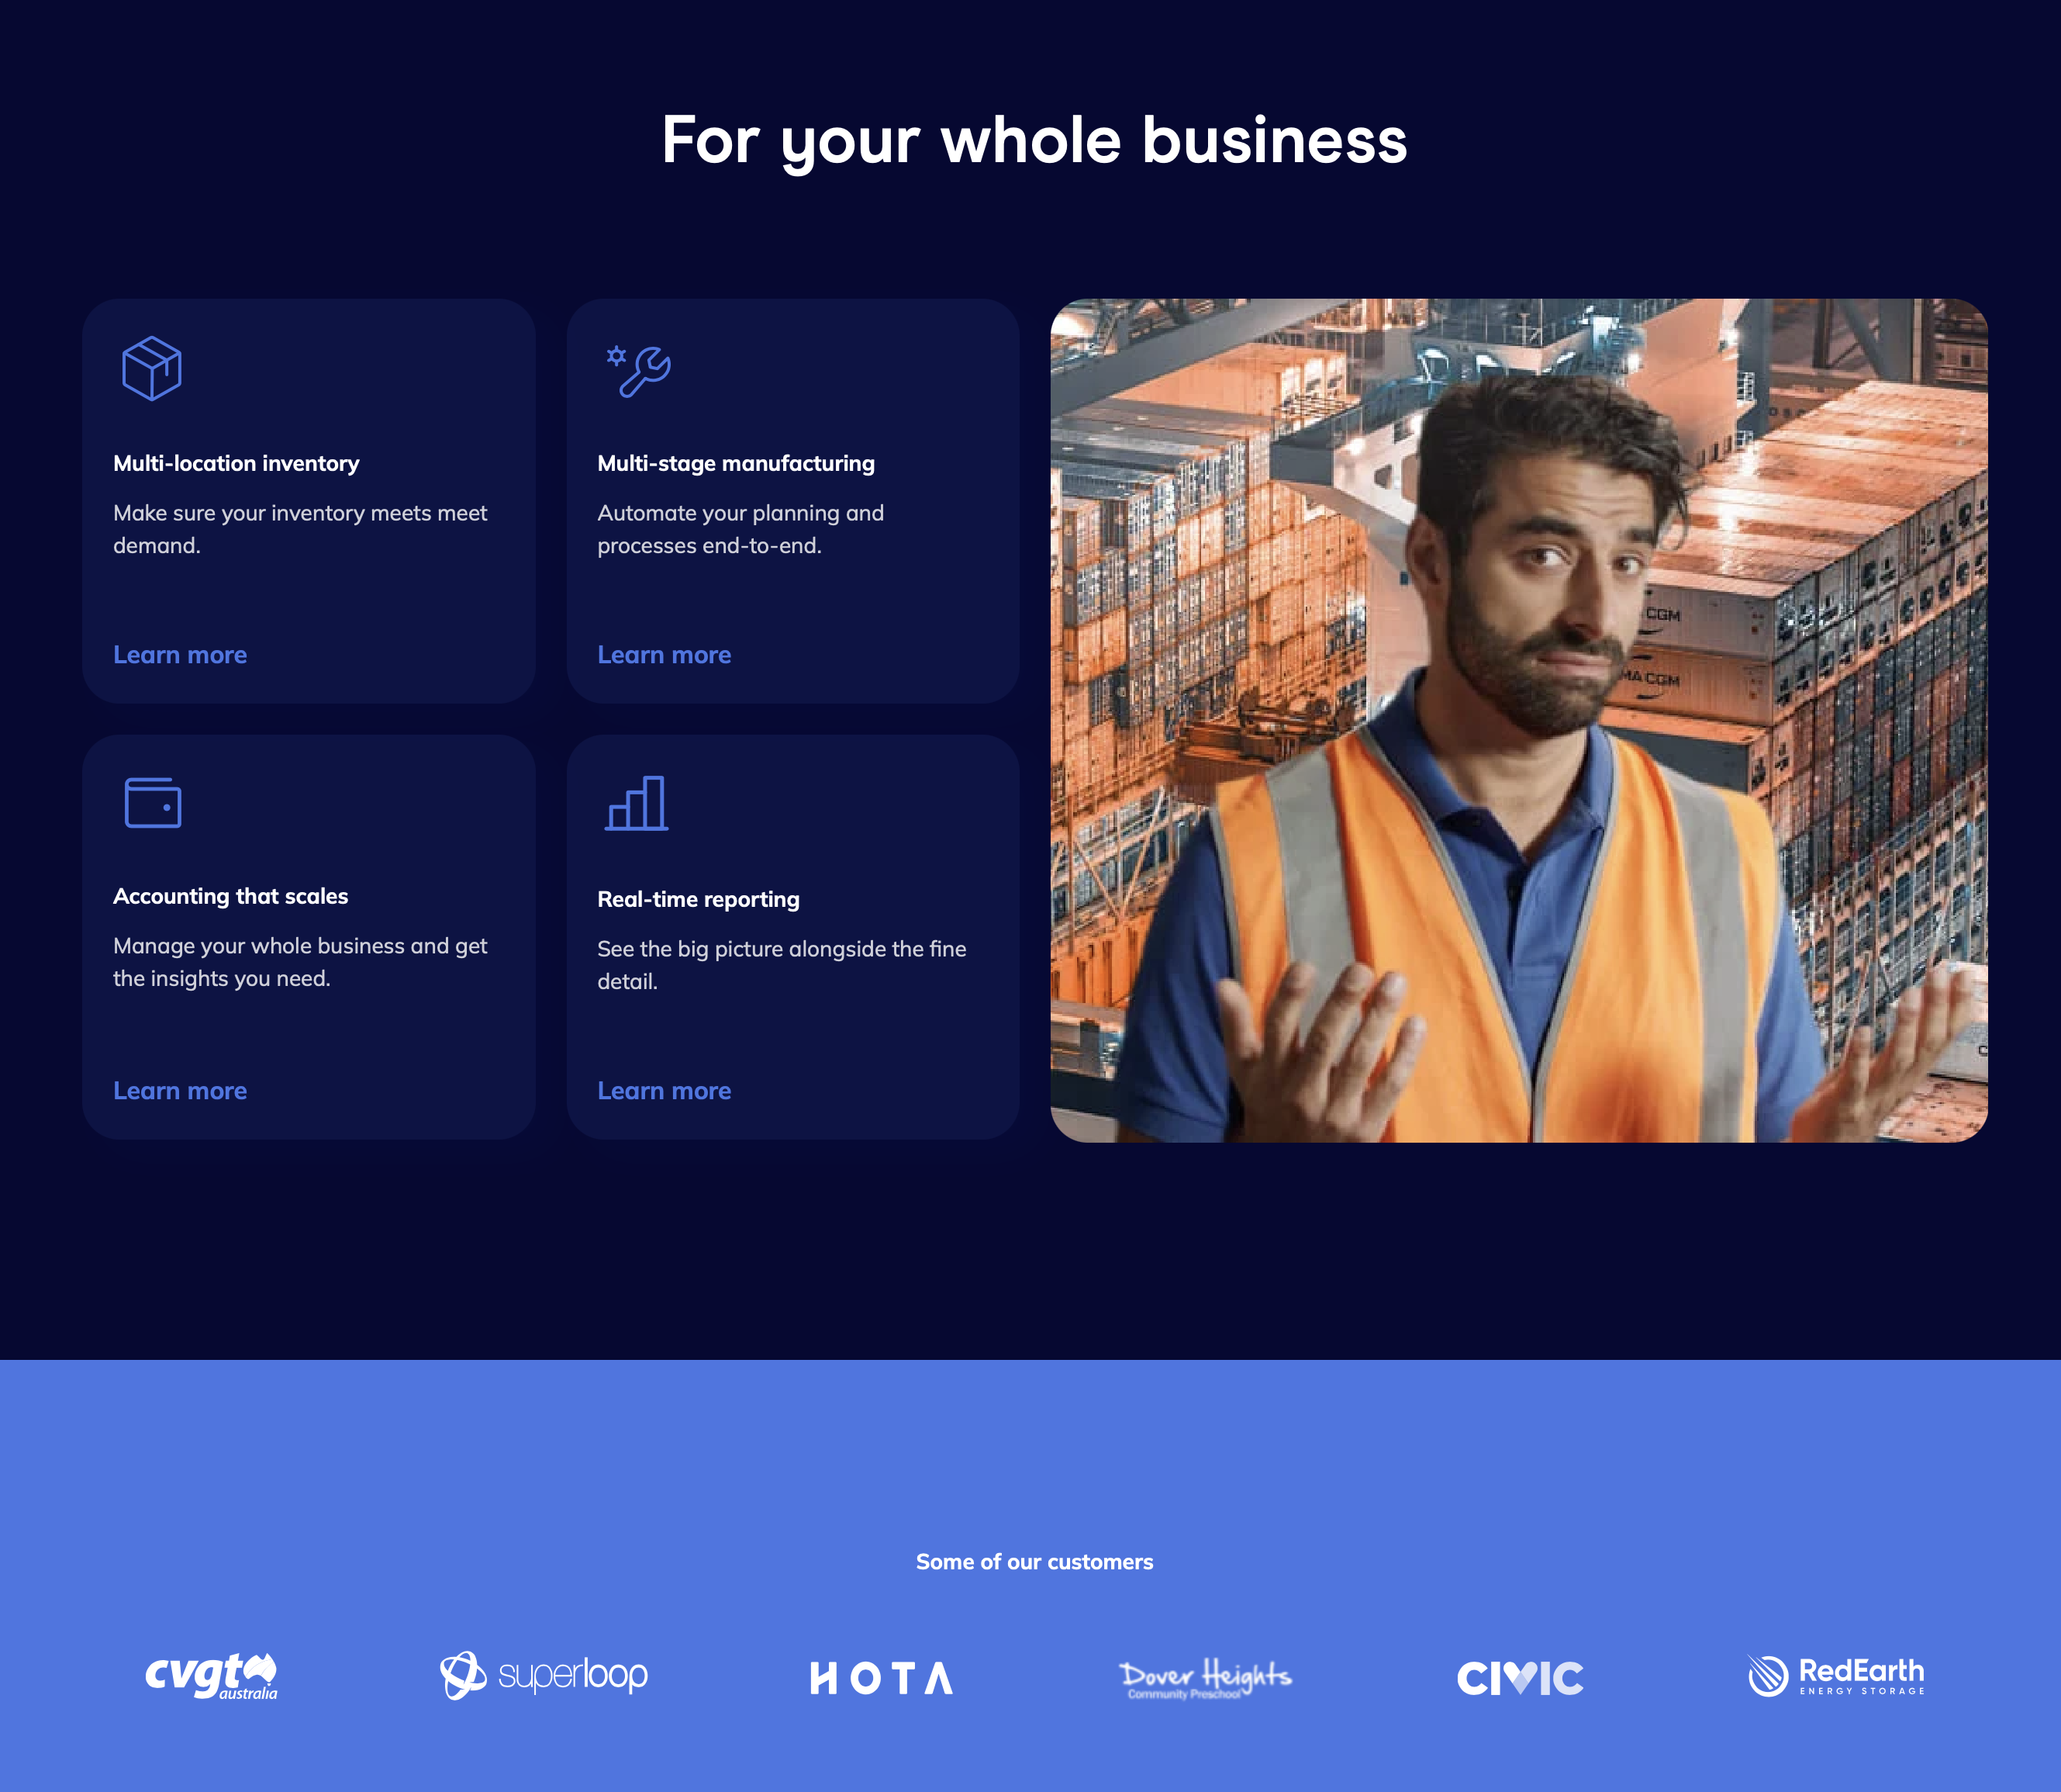This screenshot has height=1792, width=2061.
Task: Select the Real-time reporting card title
Action: (x=699, y=899)
